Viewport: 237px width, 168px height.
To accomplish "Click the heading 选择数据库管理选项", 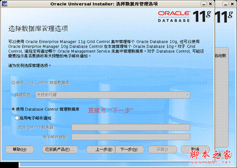I will [38, 28].
